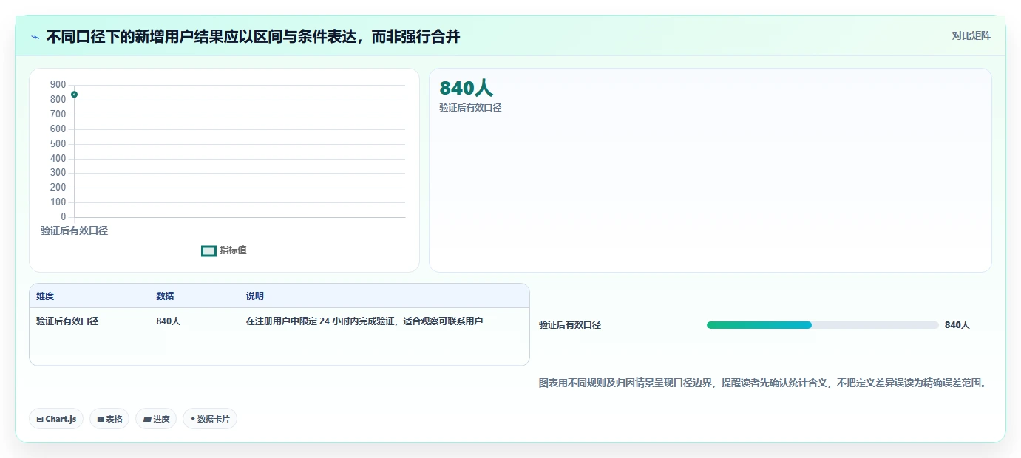Click the large 840人 card value
The width and height of the screenshot is (1021, 458).
[466, 88]
